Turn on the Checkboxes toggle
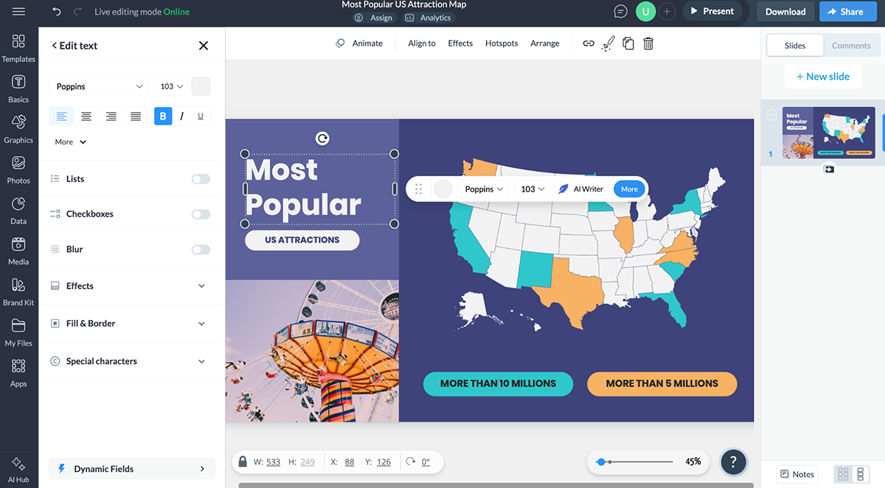Viewport: 885px width, 488px height. (201, 215)
